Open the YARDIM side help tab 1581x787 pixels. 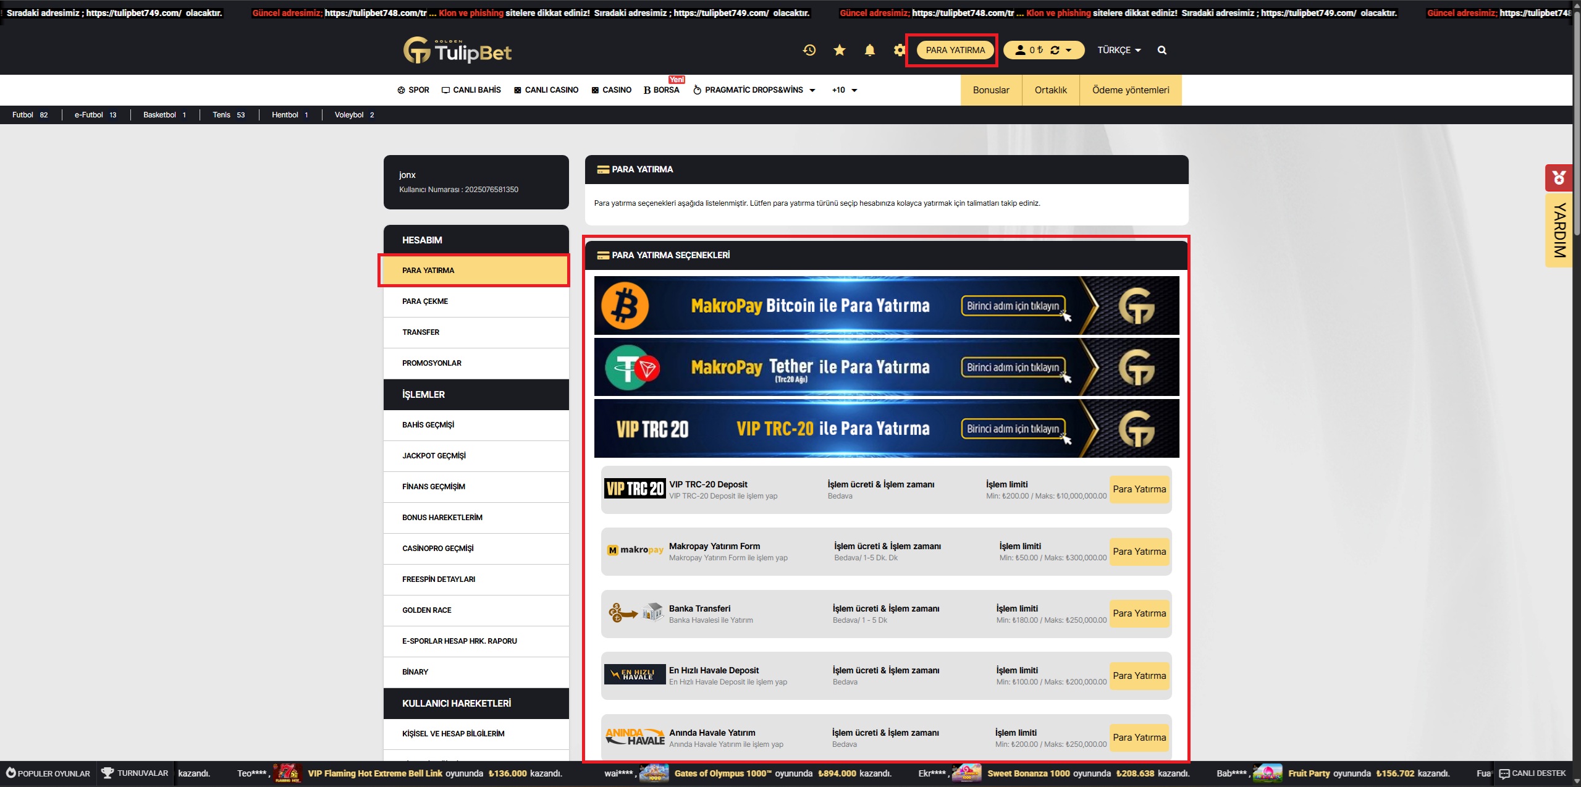[x=1559, y=231]
